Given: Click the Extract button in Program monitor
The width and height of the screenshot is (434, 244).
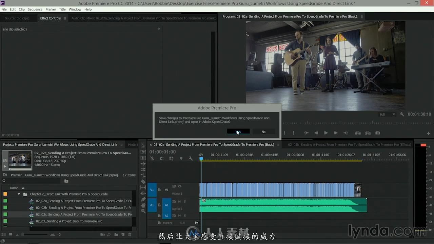Looking at the screenshot, I should pyautogui.click(x=368, y=133).
